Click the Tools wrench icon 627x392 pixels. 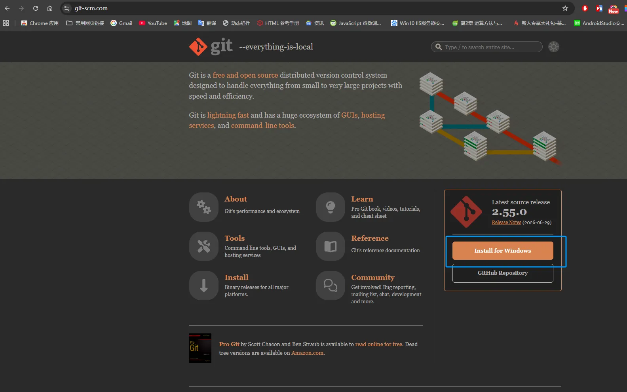pos(204,246)
